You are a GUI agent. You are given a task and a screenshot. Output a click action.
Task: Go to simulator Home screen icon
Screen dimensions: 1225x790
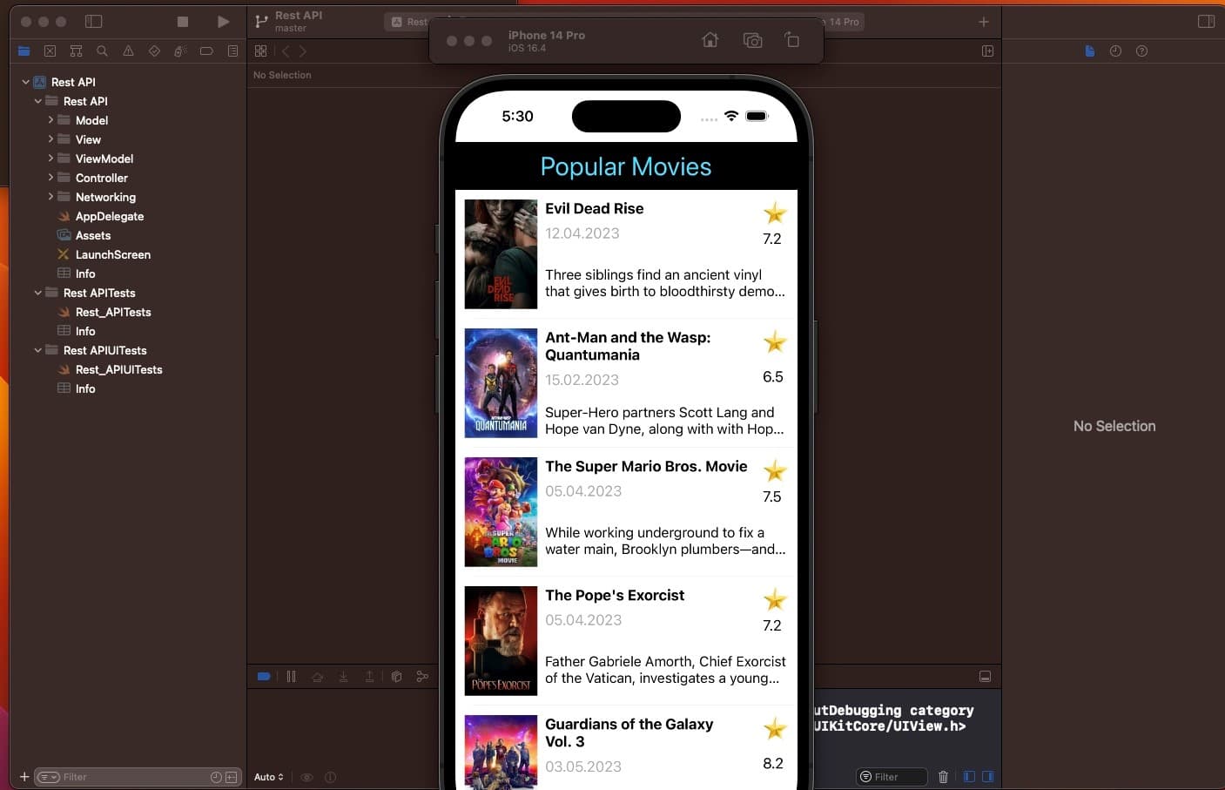tap(710, 40)
